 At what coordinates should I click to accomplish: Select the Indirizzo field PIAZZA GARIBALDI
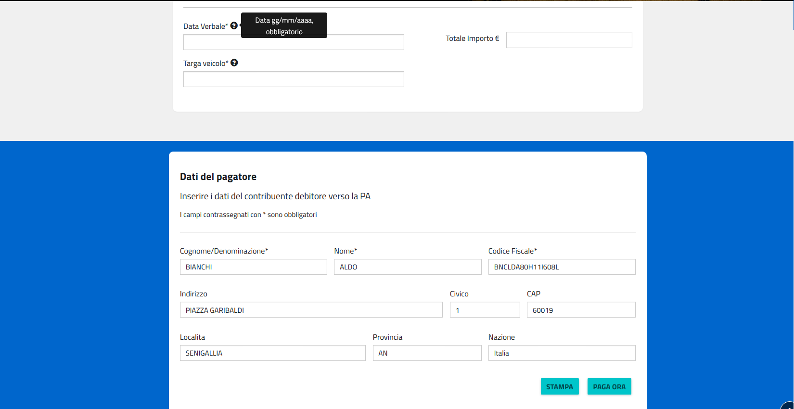click(x=311, y=310)
